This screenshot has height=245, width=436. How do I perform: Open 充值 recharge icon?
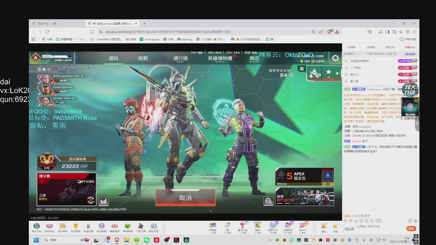[x=335, y=228]
